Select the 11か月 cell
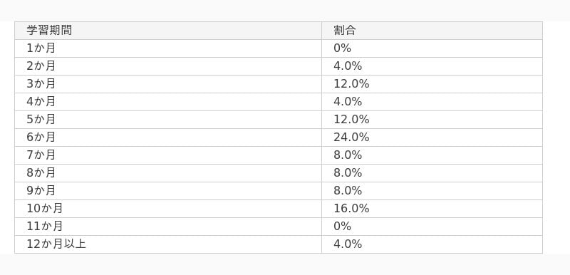 [168, 227]
